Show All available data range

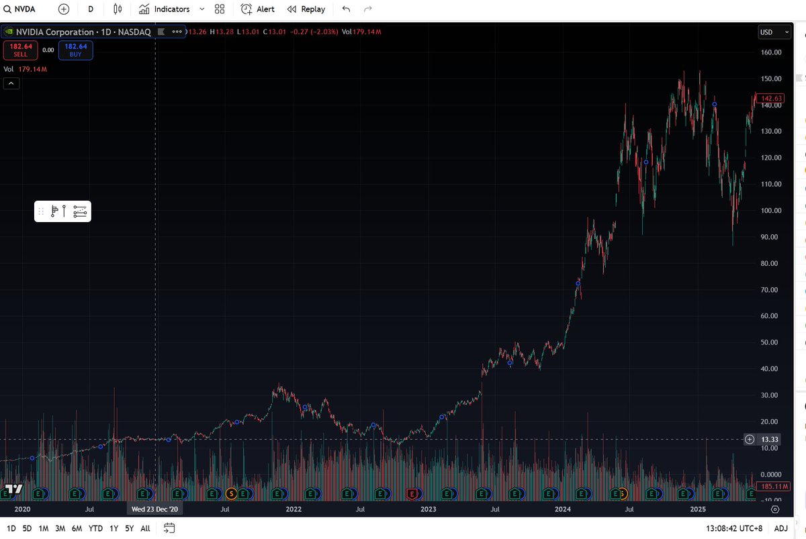145,528
